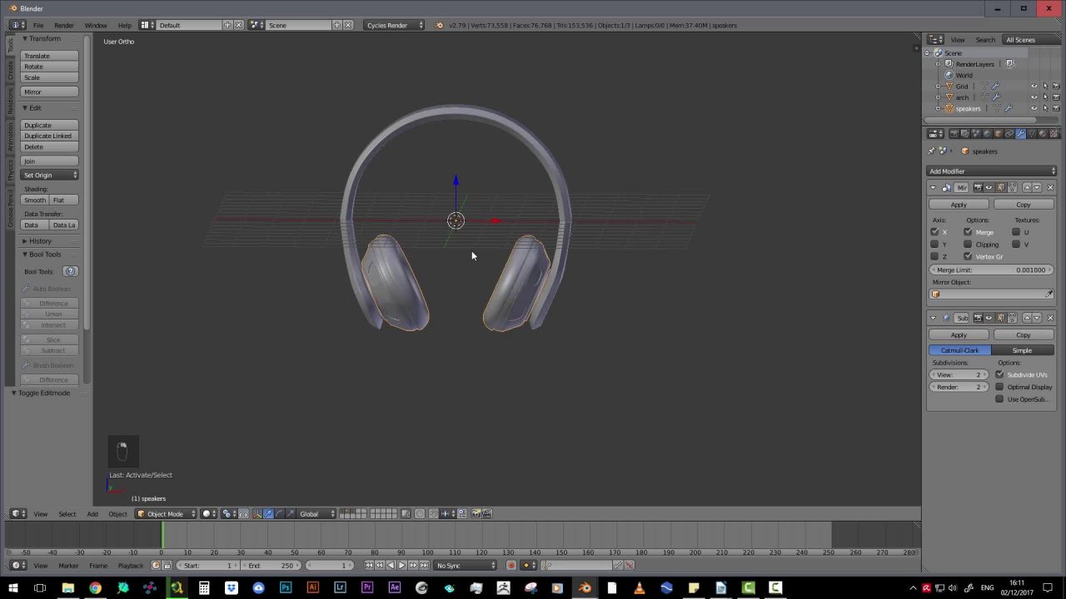The width and height of the screenshot is (1066, 599).
Task: Click the translate manipulator arrow icon
Action: (x=267, y=514)
